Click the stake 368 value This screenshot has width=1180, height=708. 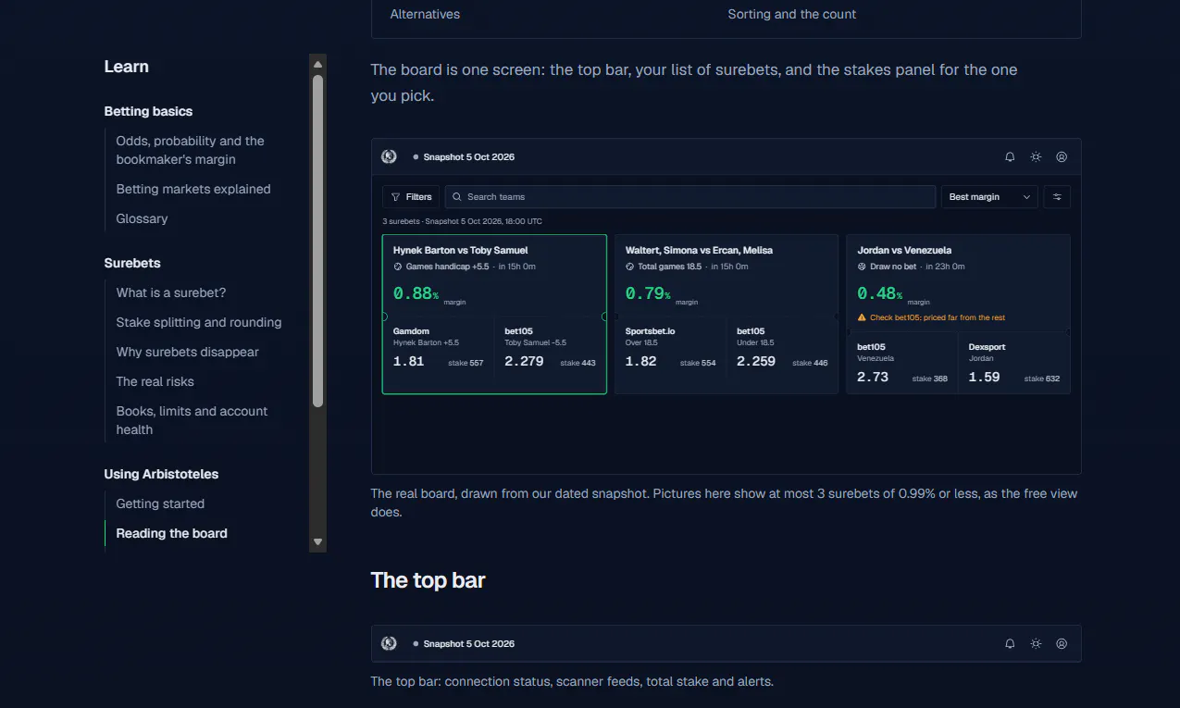coord(929,379)
